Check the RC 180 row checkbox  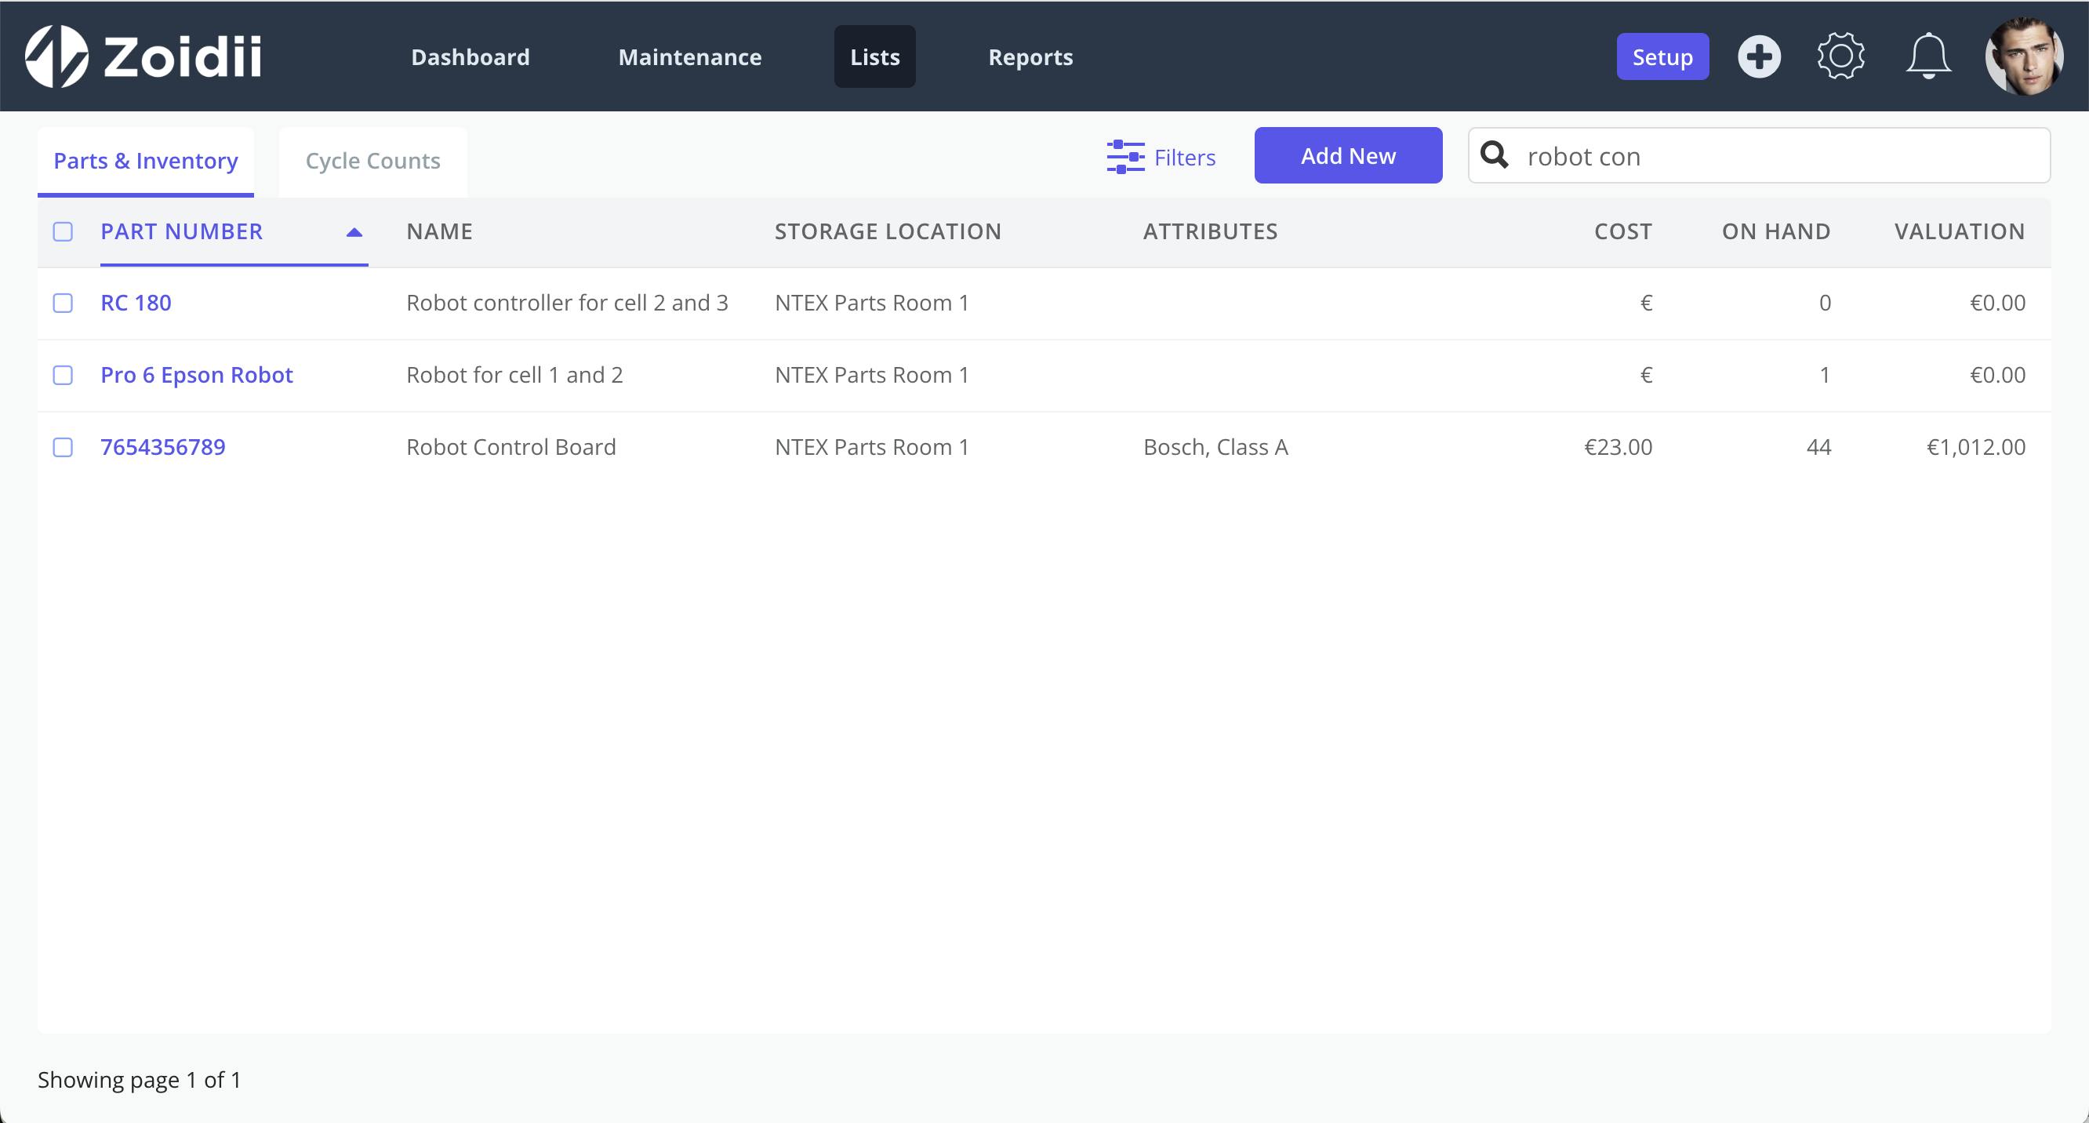(x=63, y=303)
